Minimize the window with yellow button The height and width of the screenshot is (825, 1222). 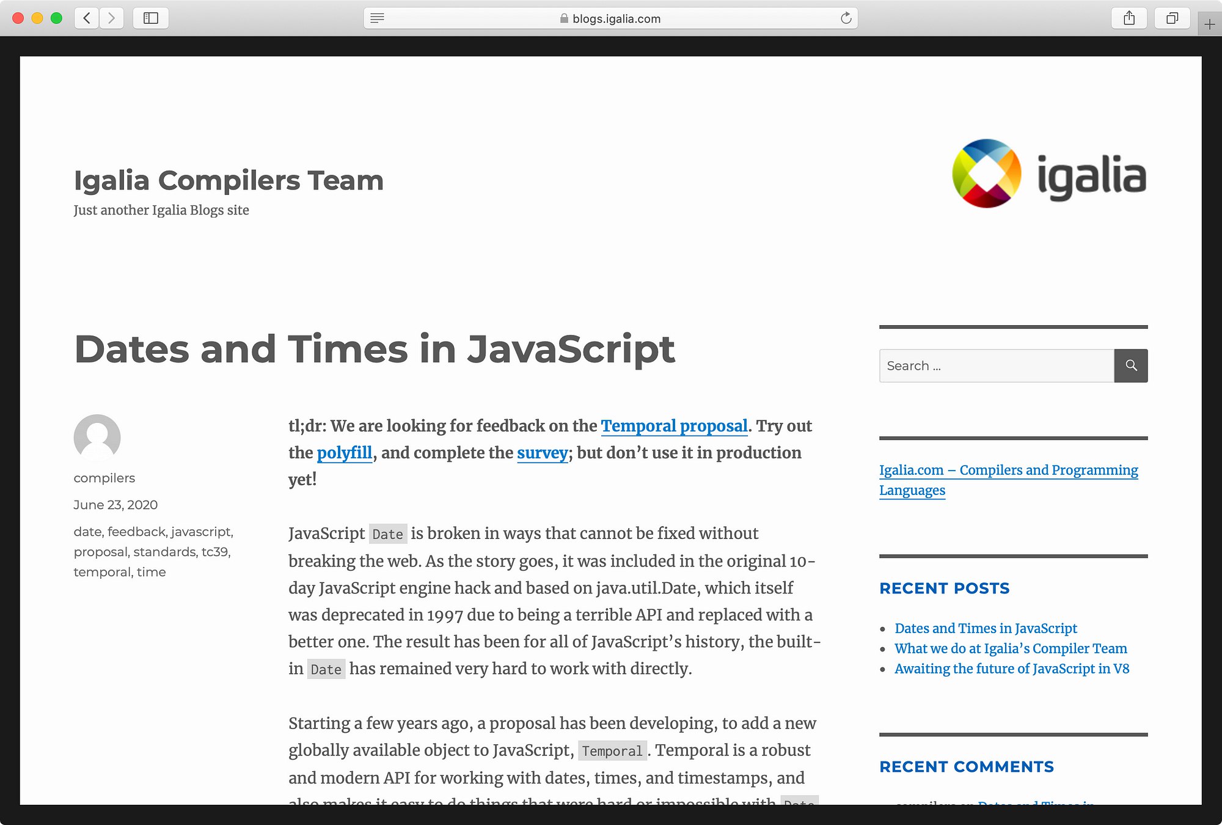(37, 18)
